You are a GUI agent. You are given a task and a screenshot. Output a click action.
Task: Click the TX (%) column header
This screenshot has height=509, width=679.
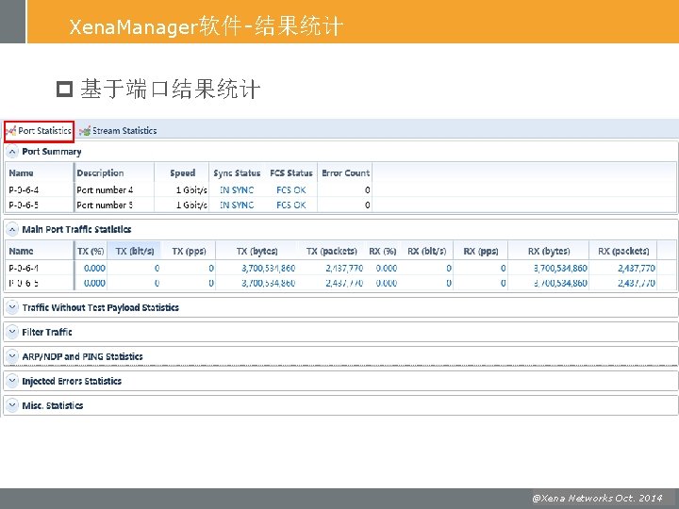coord(91,251)
